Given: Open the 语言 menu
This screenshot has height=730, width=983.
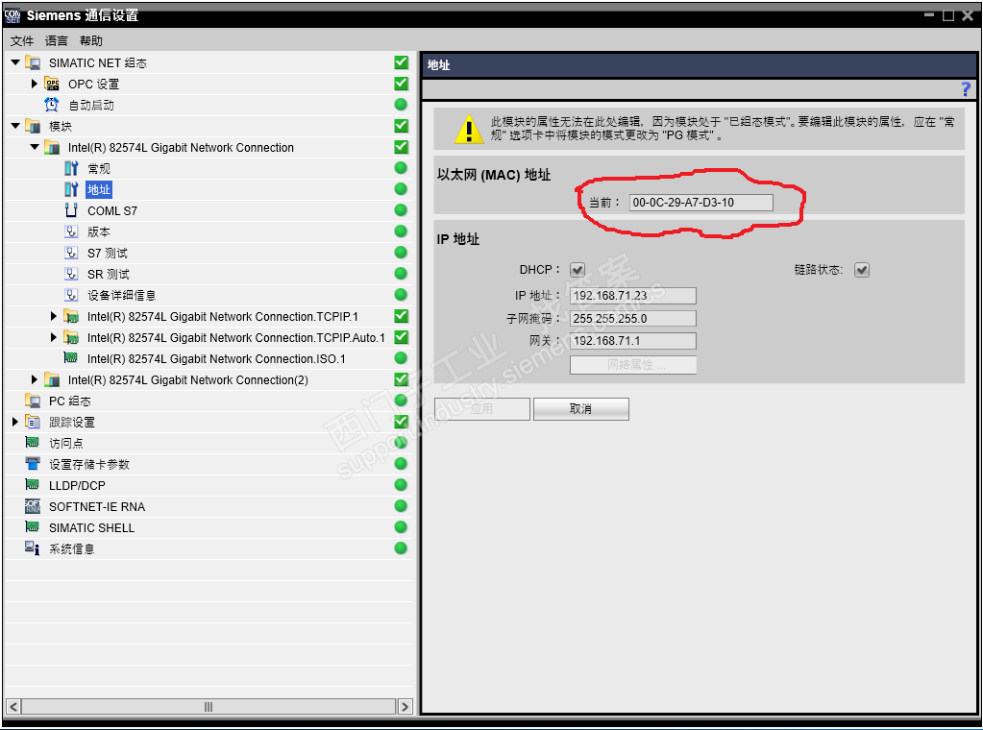Looking at the screenshot, I should 57,40.
